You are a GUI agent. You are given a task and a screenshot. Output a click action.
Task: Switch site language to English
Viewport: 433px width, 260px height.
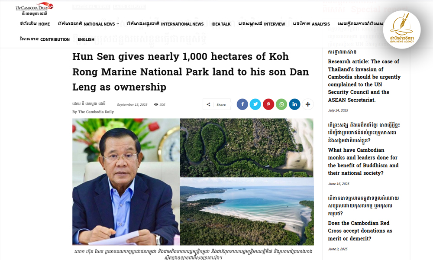click(86, 39)
